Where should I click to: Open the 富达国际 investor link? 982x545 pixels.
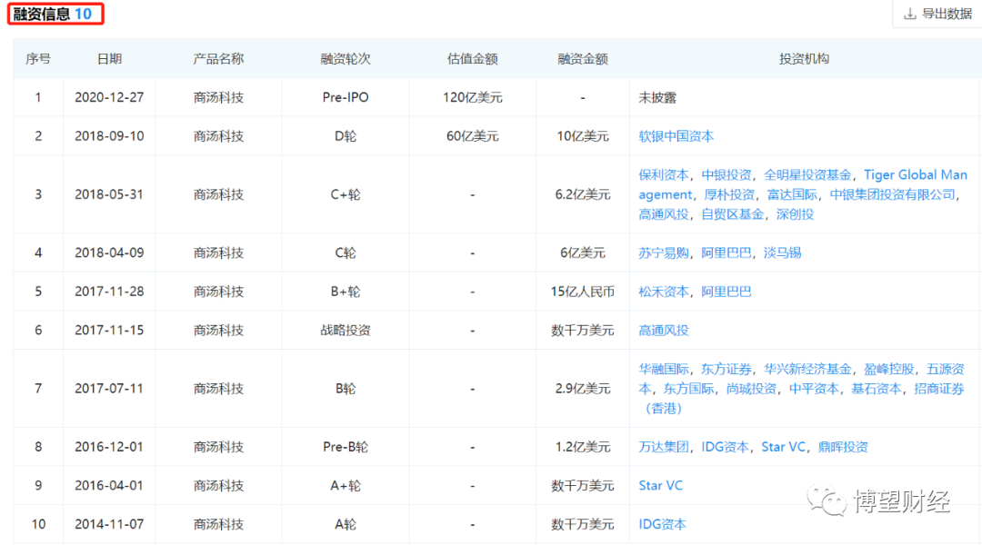point(792,194)
